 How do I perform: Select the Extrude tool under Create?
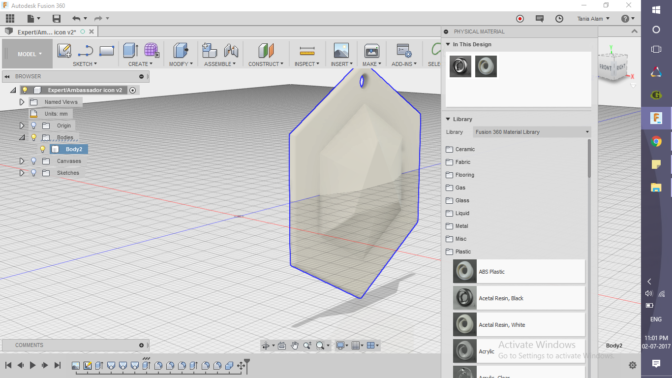point(130,51)
